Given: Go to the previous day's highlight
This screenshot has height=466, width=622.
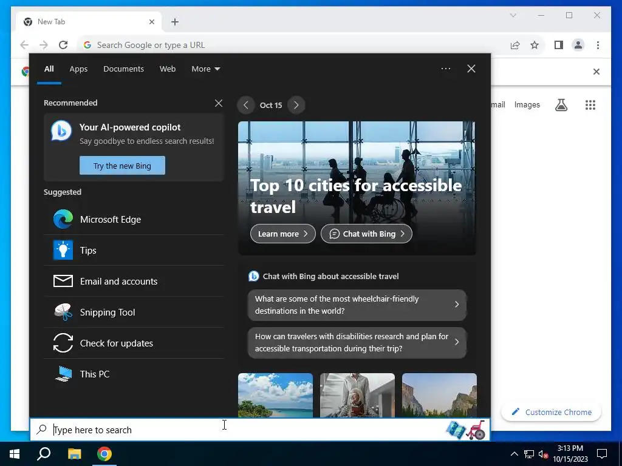Looking at the screenshot, I should (x=245, y=105).
